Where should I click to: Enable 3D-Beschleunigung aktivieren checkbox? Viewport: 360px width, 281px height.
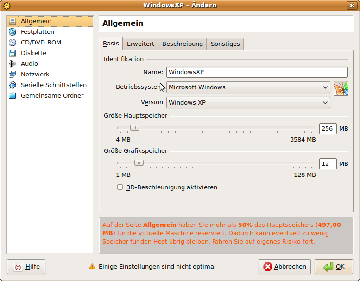coord(120,187)
